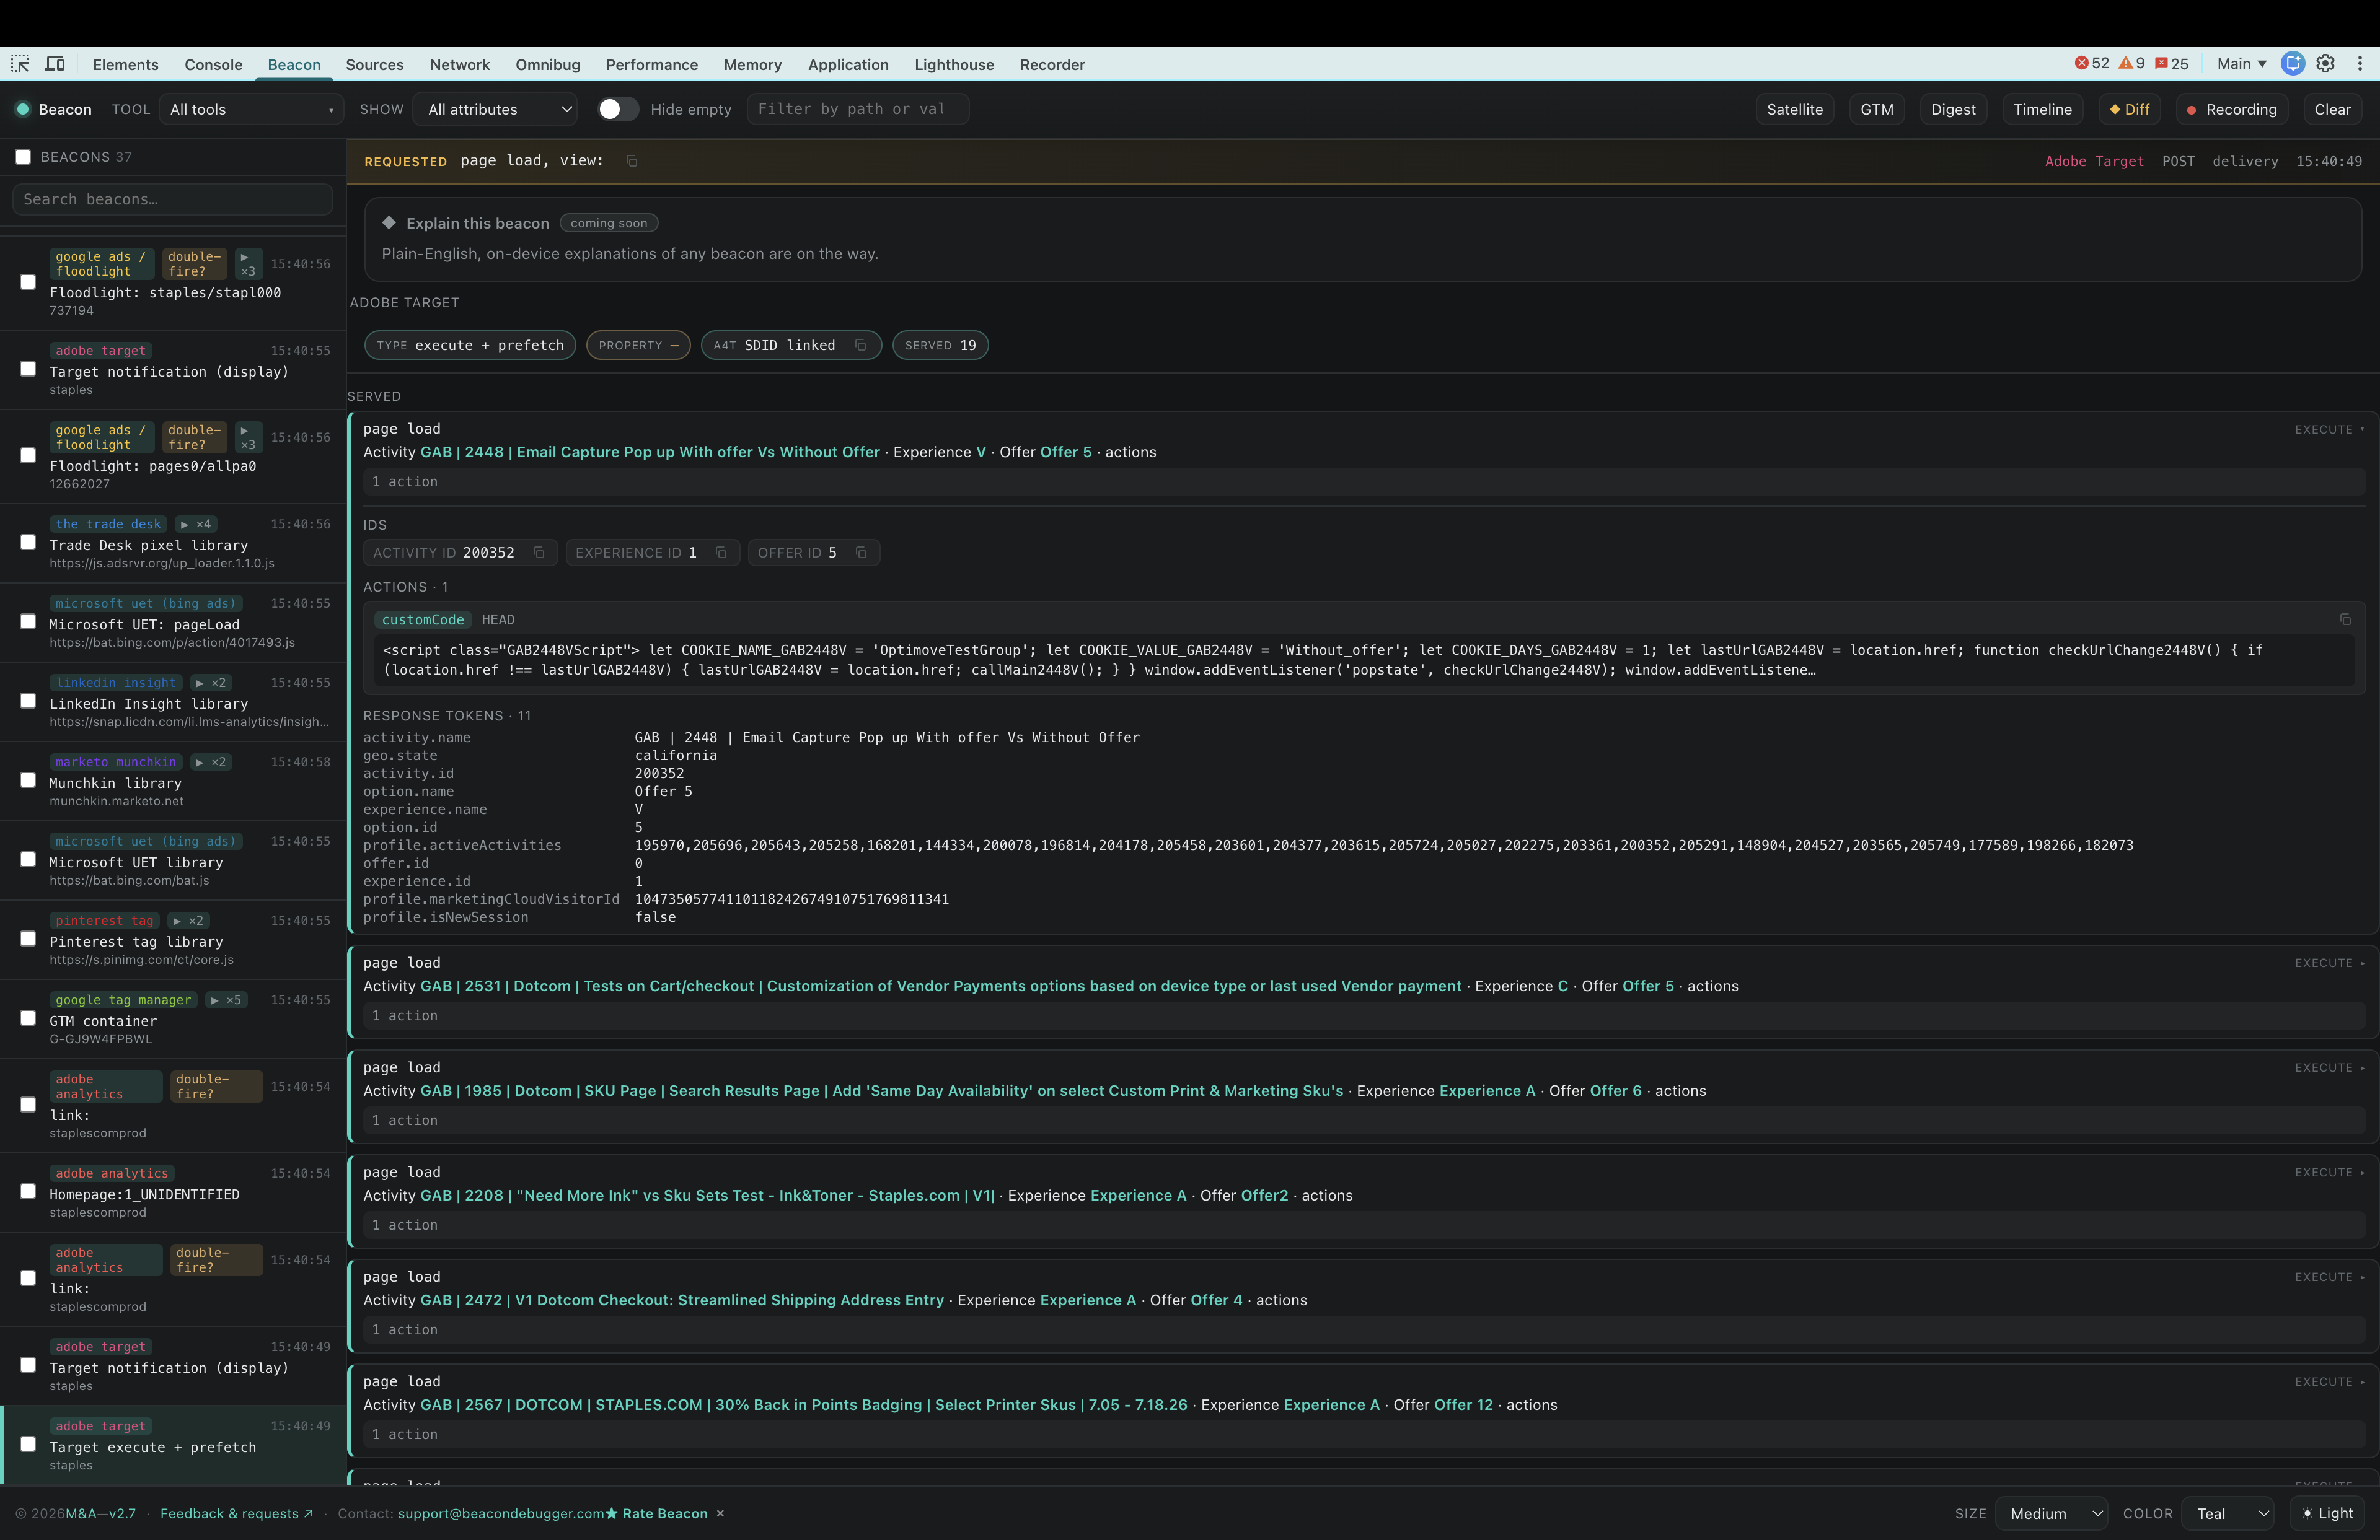Image resolution: width=2380 pixels, height=1540 pixels.
Task: Expand the x2 LinkedIn Insight group
Action: [211, 683]
